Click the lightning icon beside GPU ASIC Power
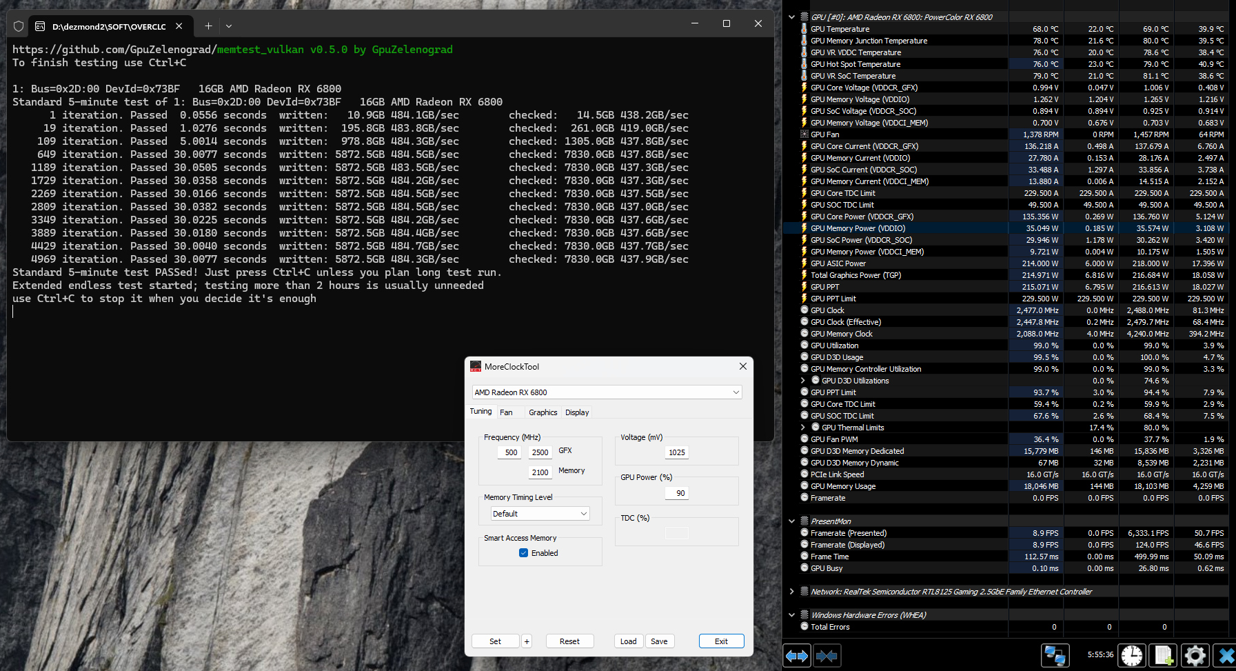Image resolution: width=1236 pixels, height=671 pixels. [x=804, y=263]
